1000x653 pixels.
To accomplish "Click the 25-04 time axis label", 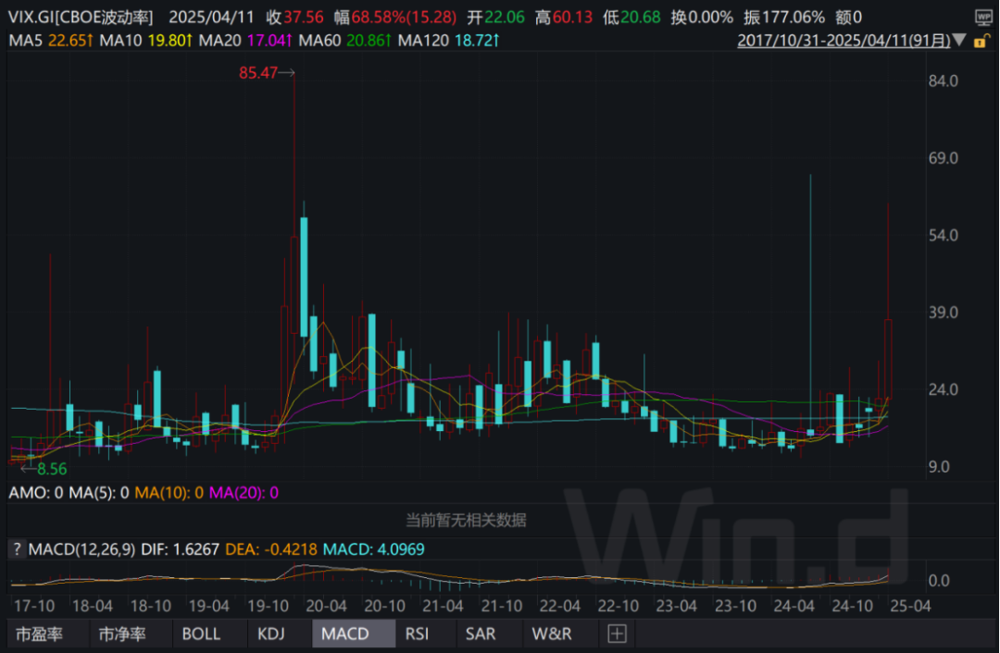I will coord(910,606).
